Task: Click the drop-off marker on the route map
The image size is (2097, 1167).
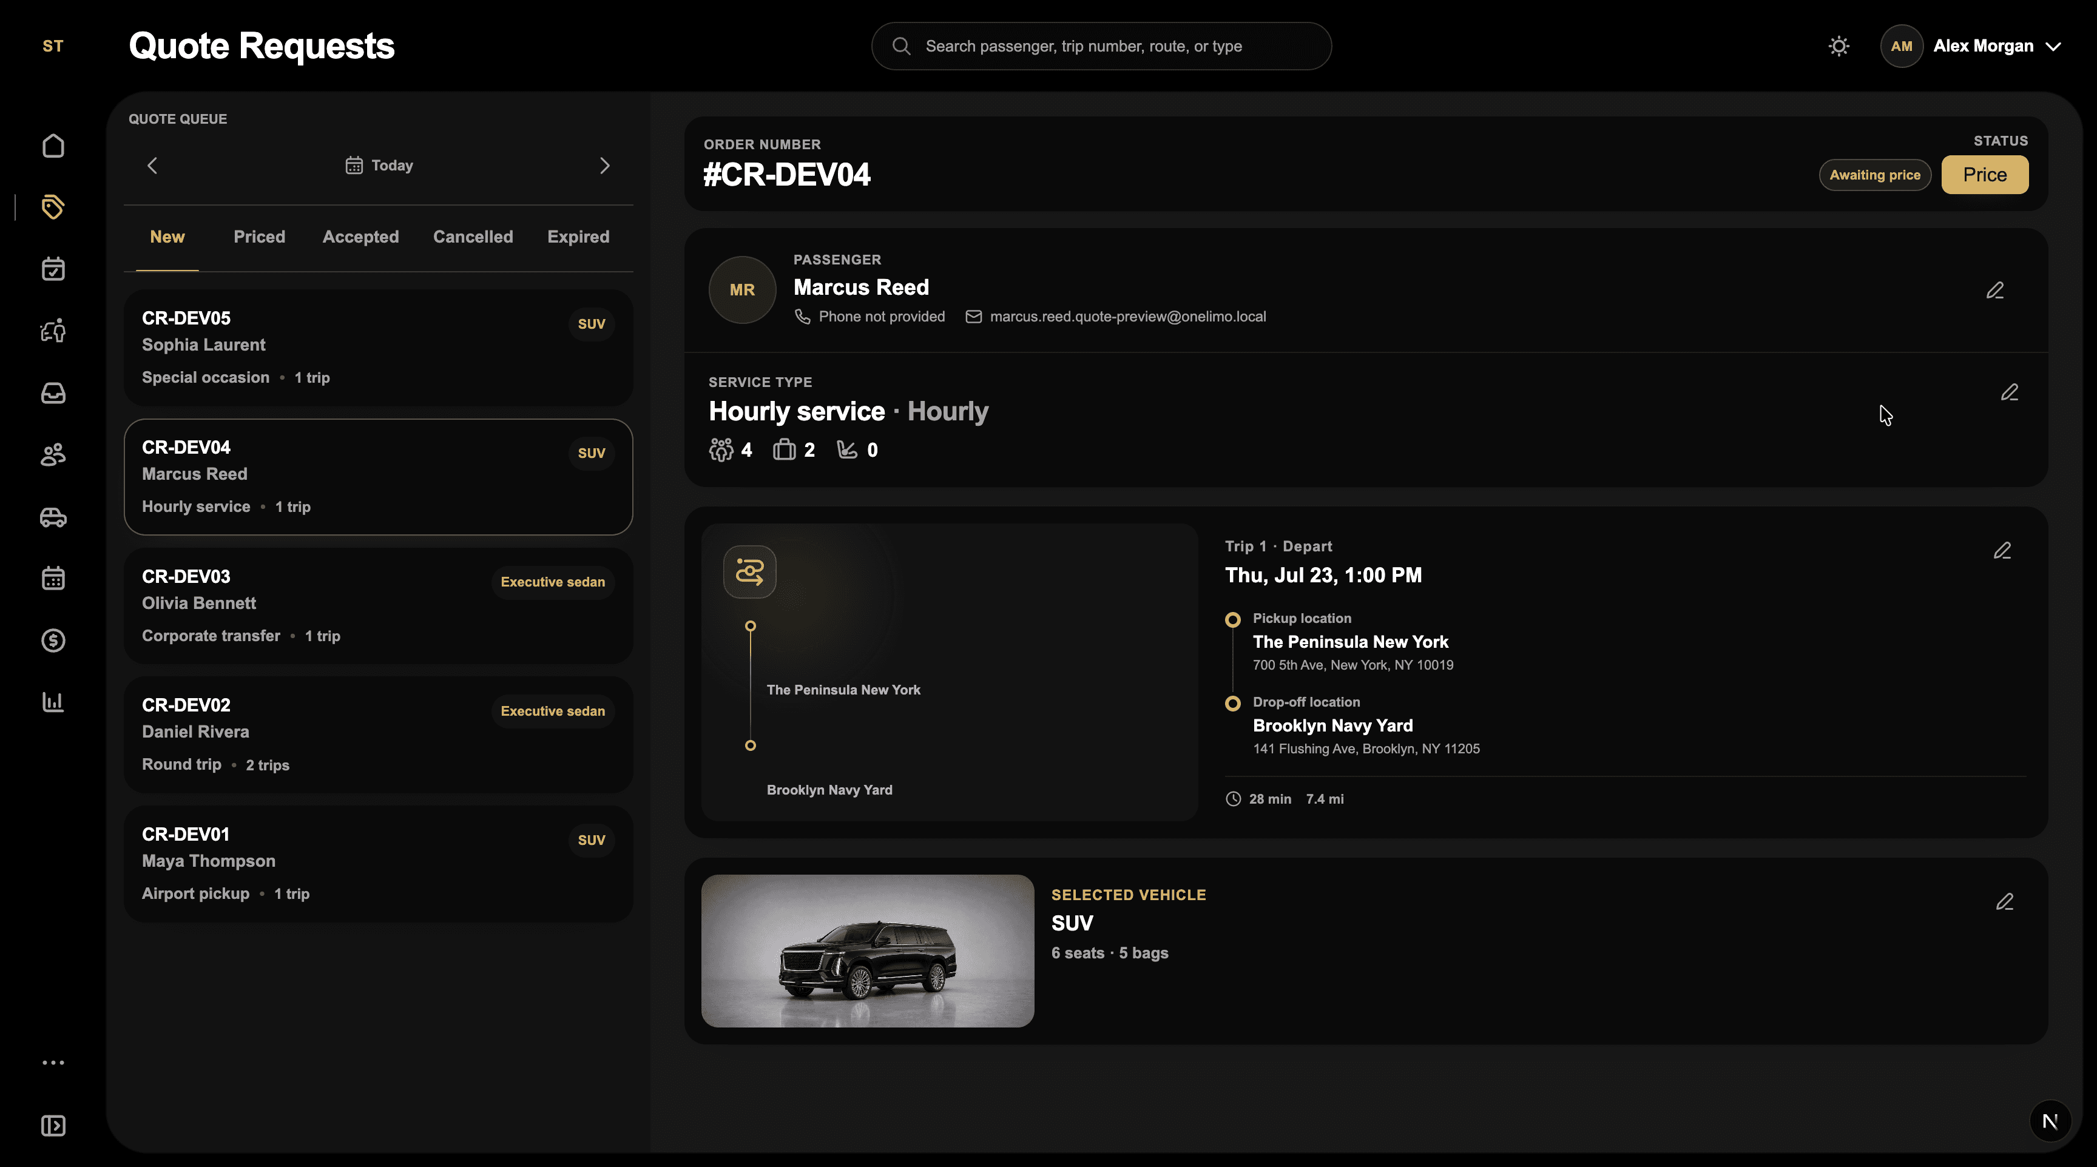Action: (x=750, y=745)
